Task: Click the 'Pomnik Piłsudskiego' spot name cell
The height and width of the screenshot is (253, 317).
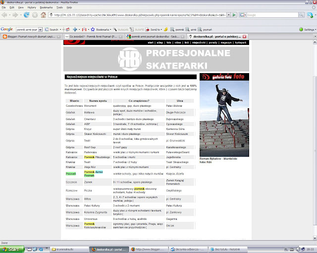Action: tap(97, 157)
